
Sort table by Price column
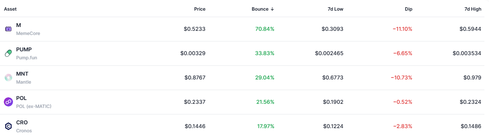[199, 9]
